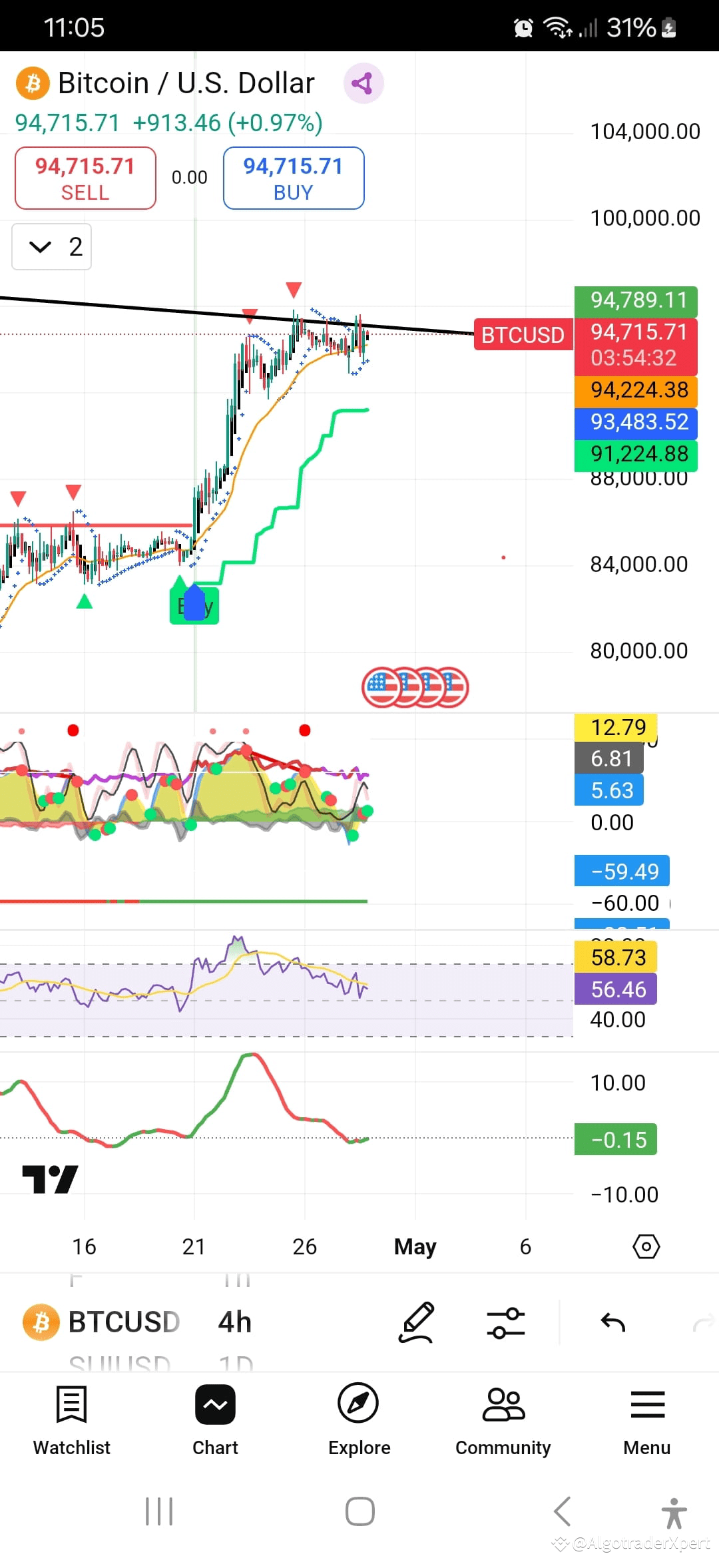Open the BTCUSD symbol selector
Screen dimensions: 719x1558
click(x=101, y=1322)
